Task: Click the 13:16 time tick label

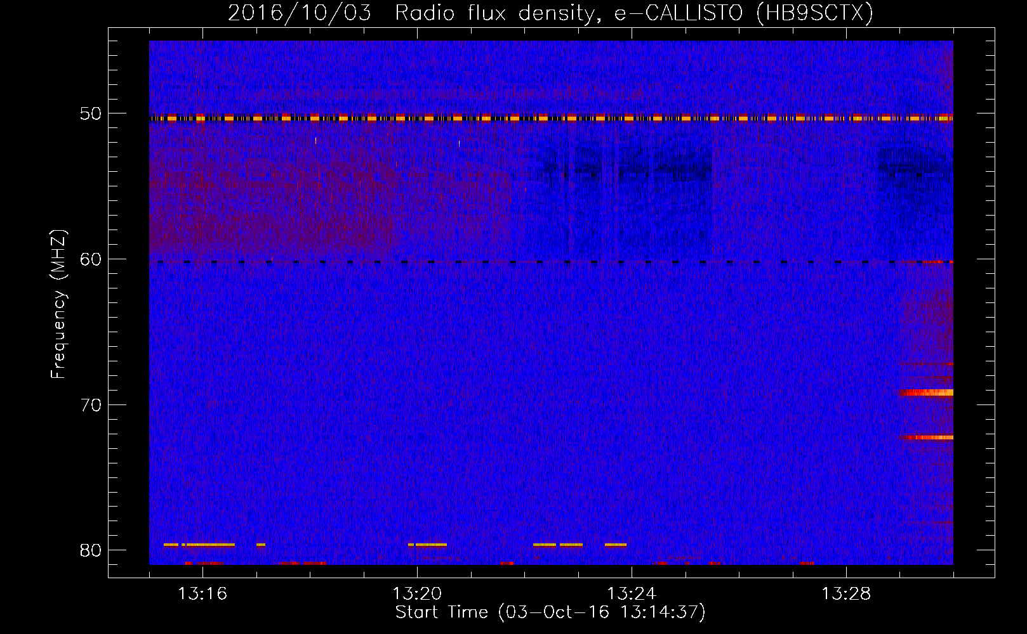Action: [202, 593]
